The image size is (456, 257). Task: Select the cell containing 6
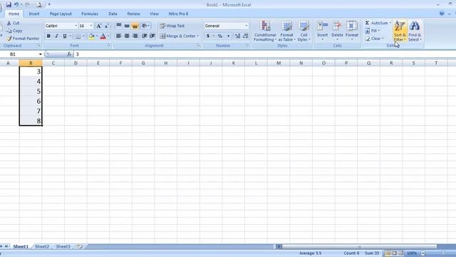[x=31, y=101]
